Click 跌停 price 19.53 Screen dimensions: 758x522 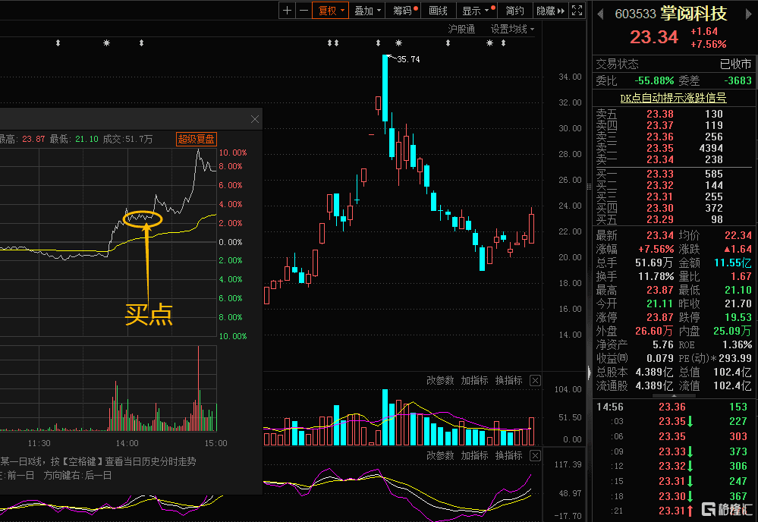click(x=738, y=317)
